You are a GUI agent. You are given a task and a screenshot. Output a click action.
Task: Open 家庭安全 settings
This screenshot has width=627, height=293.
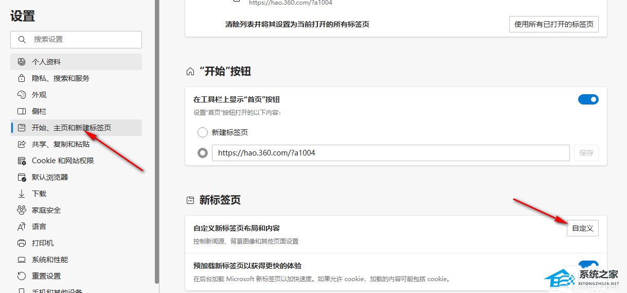pos(76,210)
